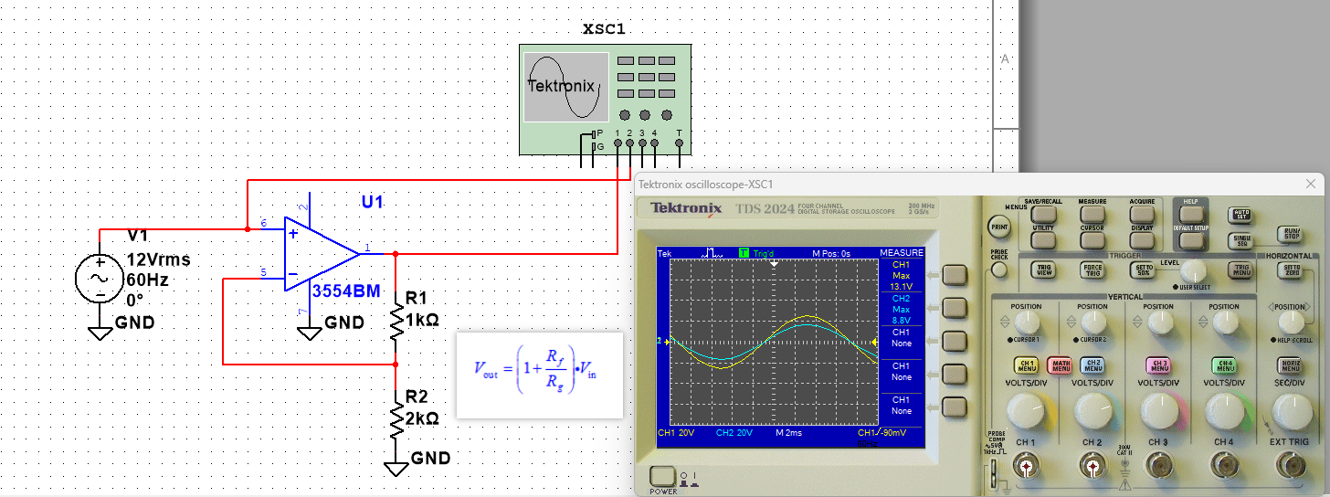Click the SET TO ZERO horizontal button
The width and height of the screenshot is (1330, 497).
click(x=1291, y=270)
